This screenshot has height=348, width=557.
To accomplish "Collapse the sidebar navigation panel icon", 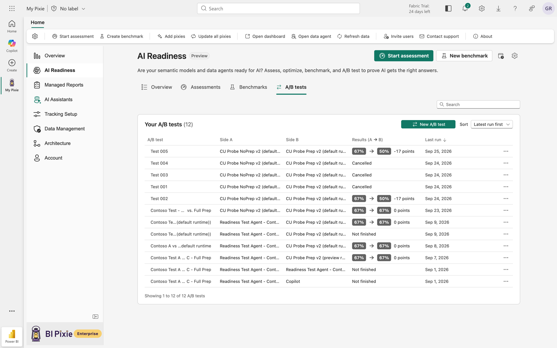I will point(95,317).
